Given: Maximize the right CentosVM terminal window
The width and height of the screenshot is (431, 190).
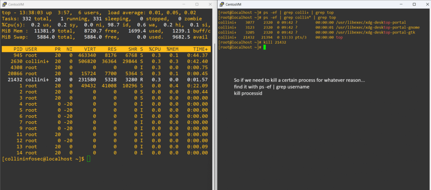Looking at the screenshot, I should click(414, 4).
